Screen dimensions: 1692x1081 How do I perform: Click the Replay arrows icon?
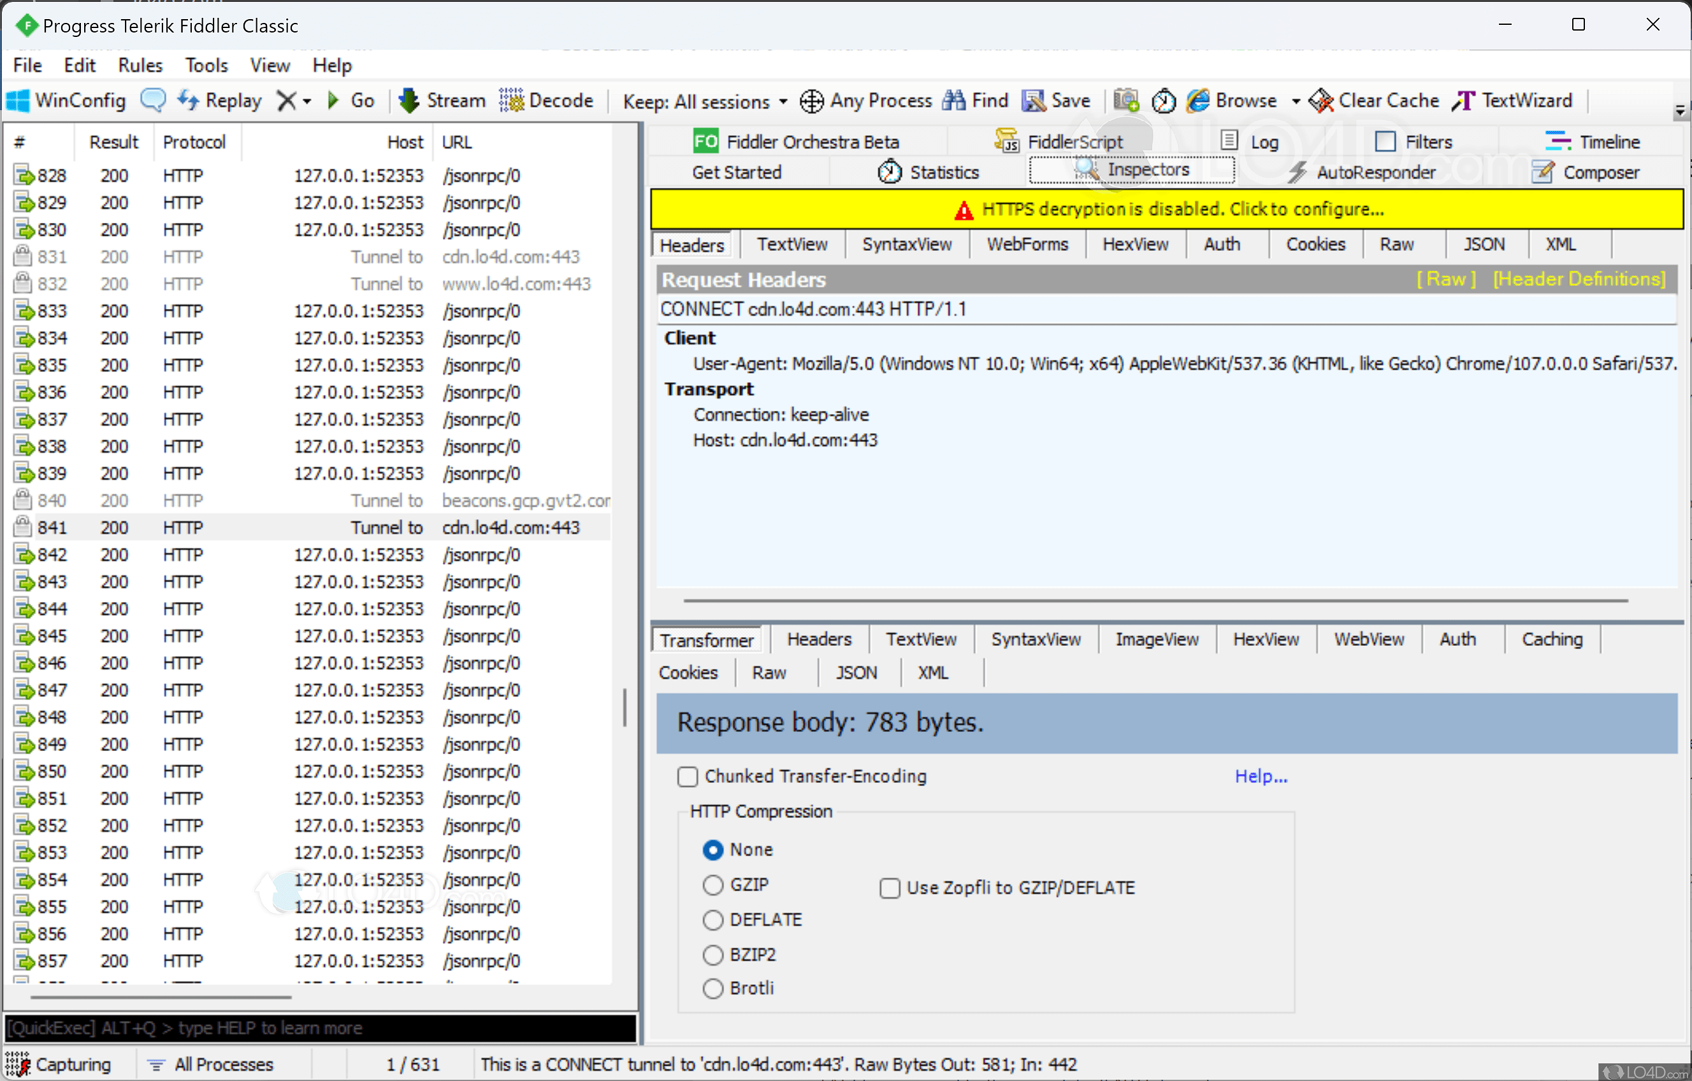(187, 101)
